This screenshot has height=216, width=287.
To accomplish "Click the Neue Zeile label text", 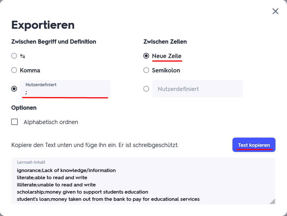I will coord(167,56).
